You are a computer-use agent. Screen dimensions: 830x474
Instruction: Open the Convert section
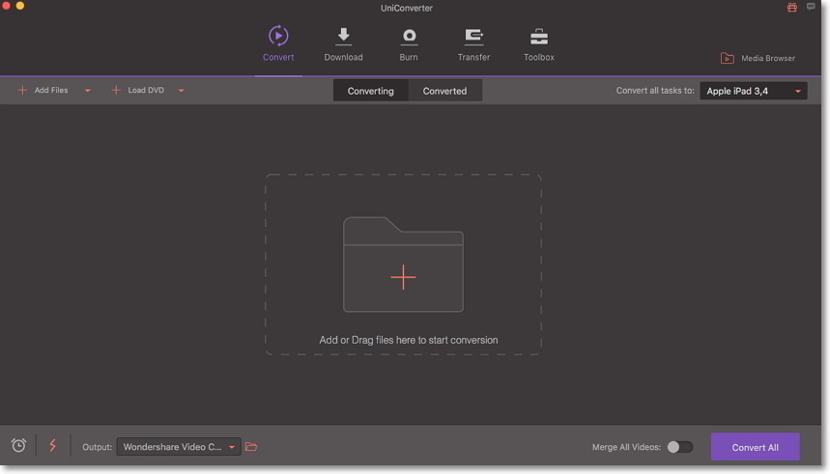tap(278, 43)
